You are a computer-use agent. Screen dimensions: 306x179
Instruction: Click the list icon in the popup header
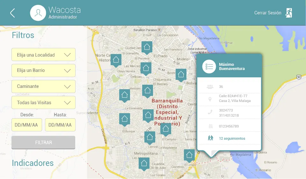click(209, 66)
